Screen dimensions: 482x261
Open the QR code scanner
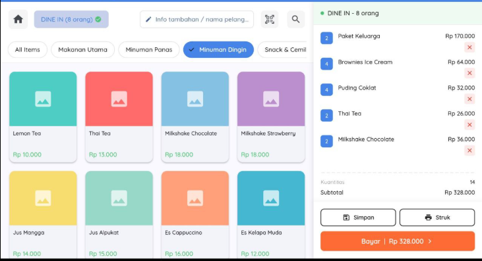(270, 19)
